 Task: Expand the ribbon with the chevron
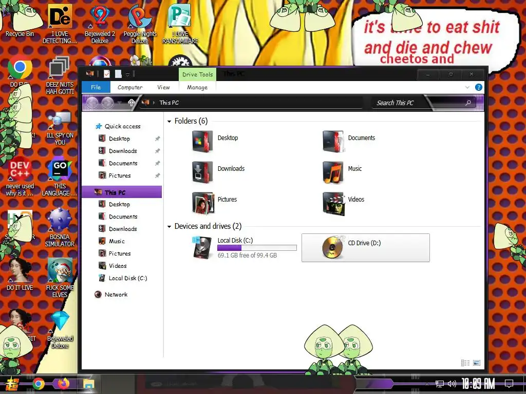467,87
